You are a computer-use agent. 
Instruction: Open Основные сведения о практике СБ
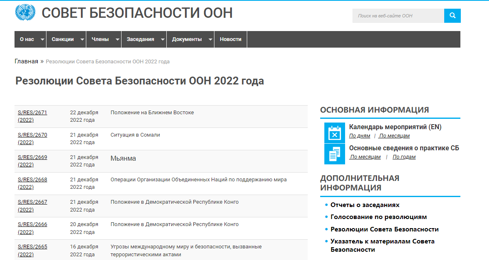click(404, 148)
